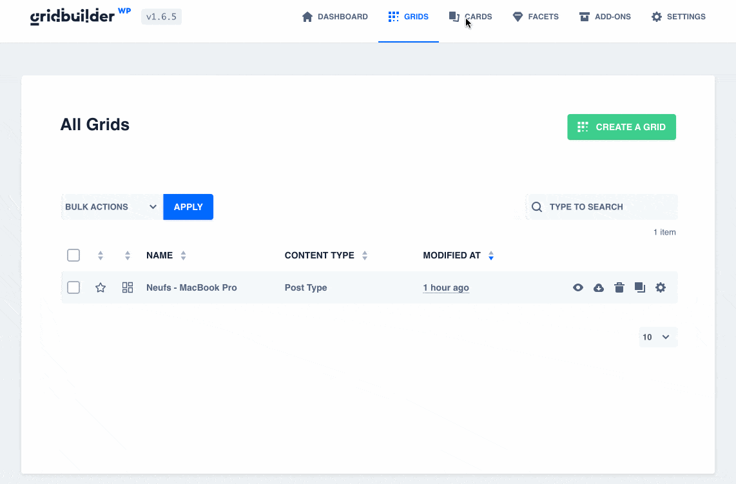Sort the table by Modified At
Viewport: 736px width, 484px height.
pos(458,255)
